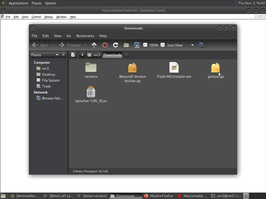Click the Back navigation button

coord(40,45)
